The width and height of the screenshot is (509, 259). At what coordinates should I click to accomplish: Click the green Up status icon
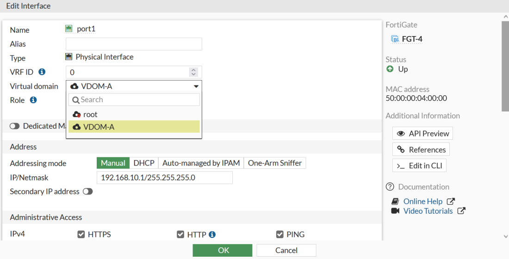[390, 69]
